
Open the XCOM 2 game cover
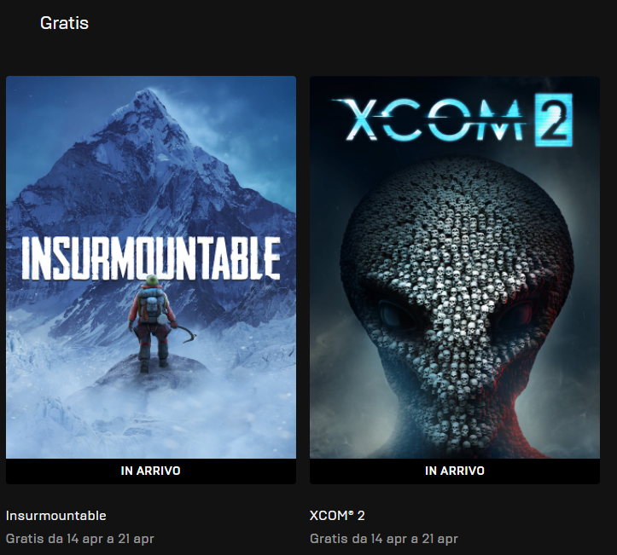(455, 268)
